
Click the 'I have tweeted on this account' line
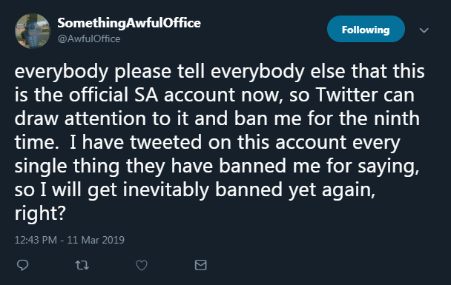(x=207, y=143)
